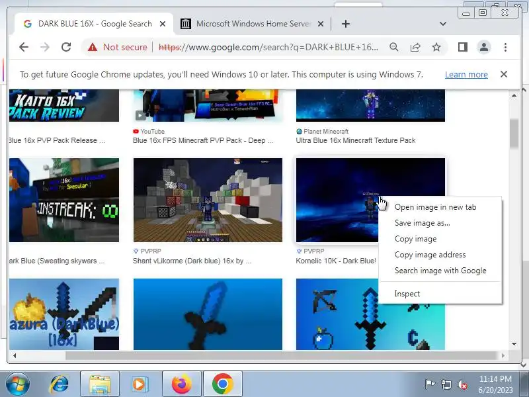Viewport: 529px width, 397px height.
Task: Launch Internet Explorer from taskbar
Action: (59, 384)
